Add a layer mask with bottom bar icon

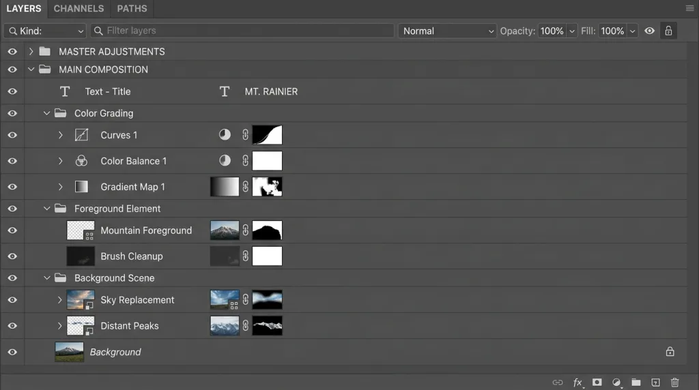pos(597,382)
